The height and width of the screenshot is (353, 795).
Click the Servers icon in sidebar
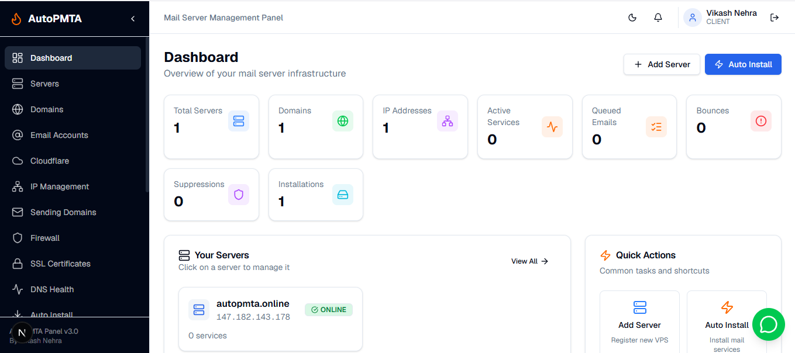[x=18, y=84]
